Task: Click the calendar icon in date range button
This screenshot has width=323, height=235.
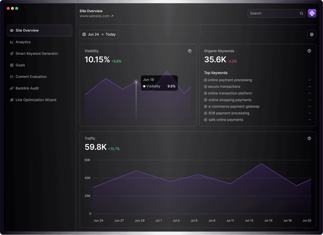Action: coord(84,34)
